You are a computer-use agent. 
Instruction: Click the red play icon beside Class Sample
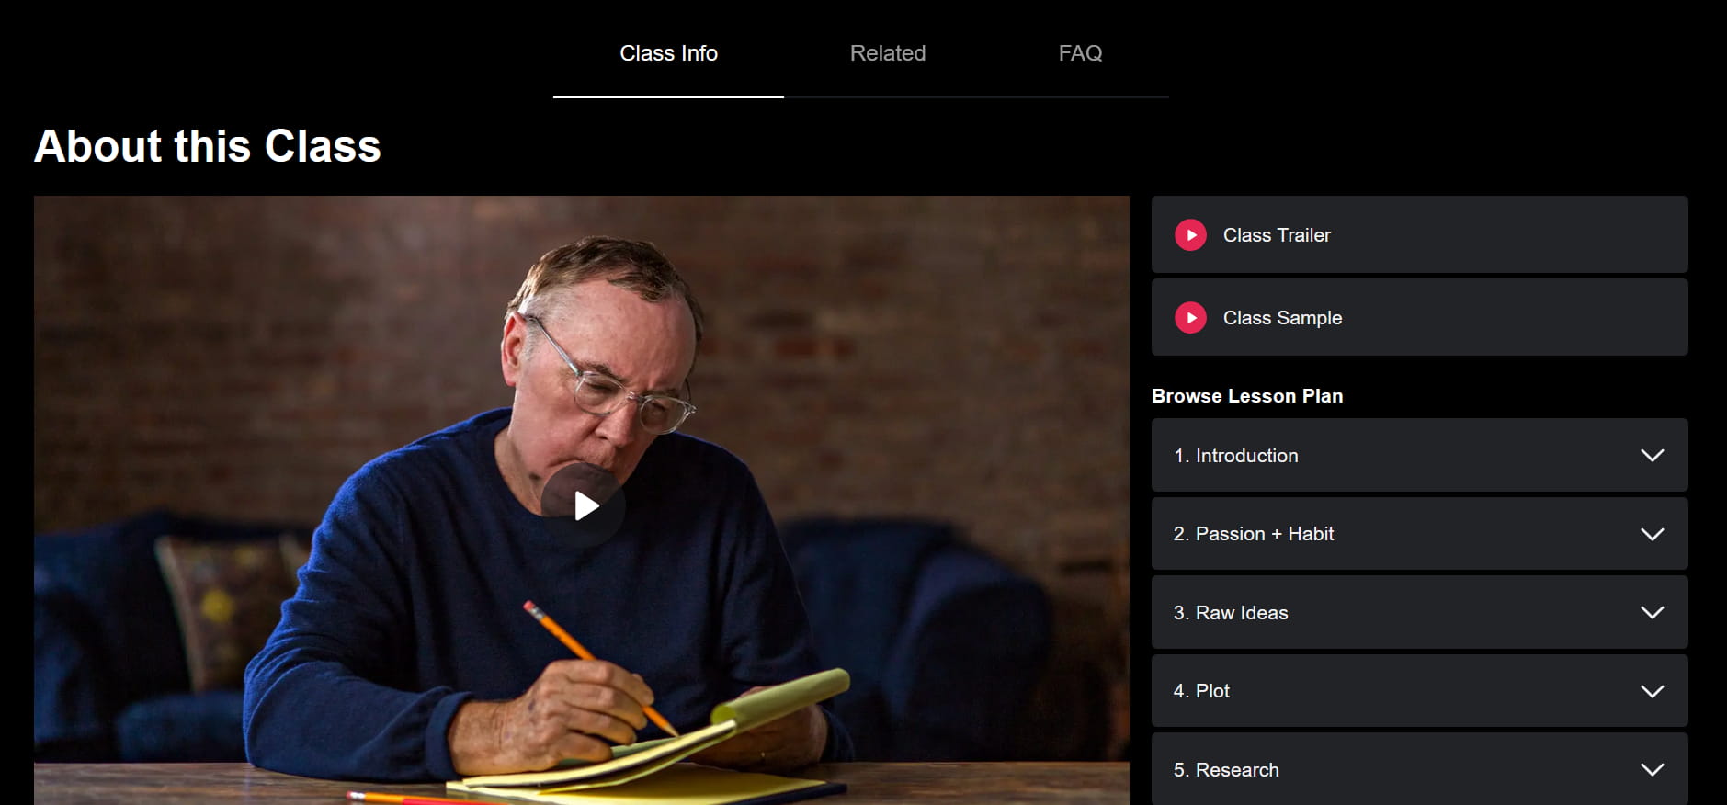pos(1190,317)
